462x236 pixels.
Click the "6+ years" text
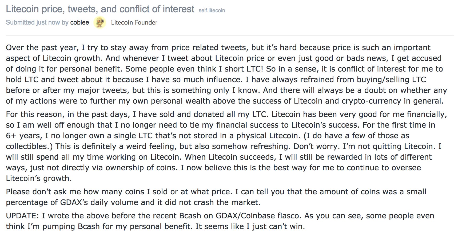click(23, 136)
